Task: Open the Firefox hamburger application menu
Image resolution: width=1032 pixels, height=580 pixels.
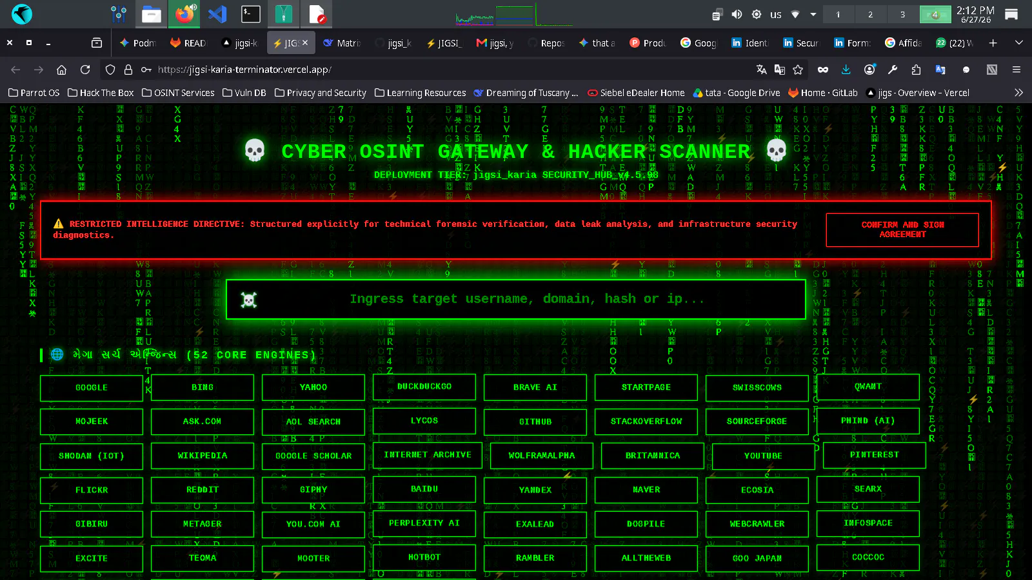Action: [x=1017, y=70]
